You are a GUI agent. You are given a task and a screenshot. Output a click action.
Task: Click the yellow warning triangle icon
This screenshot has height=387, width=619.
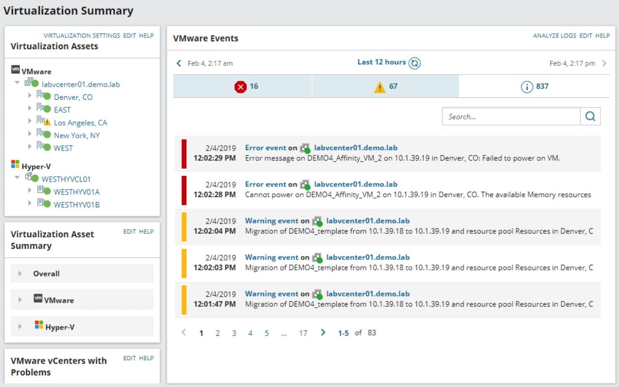[380, 87]
